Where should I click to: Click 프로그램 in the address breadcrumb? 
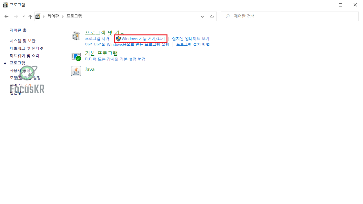[74, 16]
